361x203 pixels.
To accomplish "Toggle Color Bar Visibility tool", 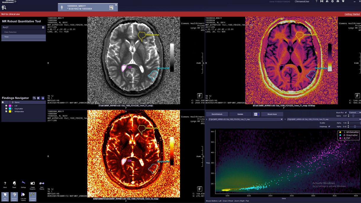I will [x=23, y=197].
